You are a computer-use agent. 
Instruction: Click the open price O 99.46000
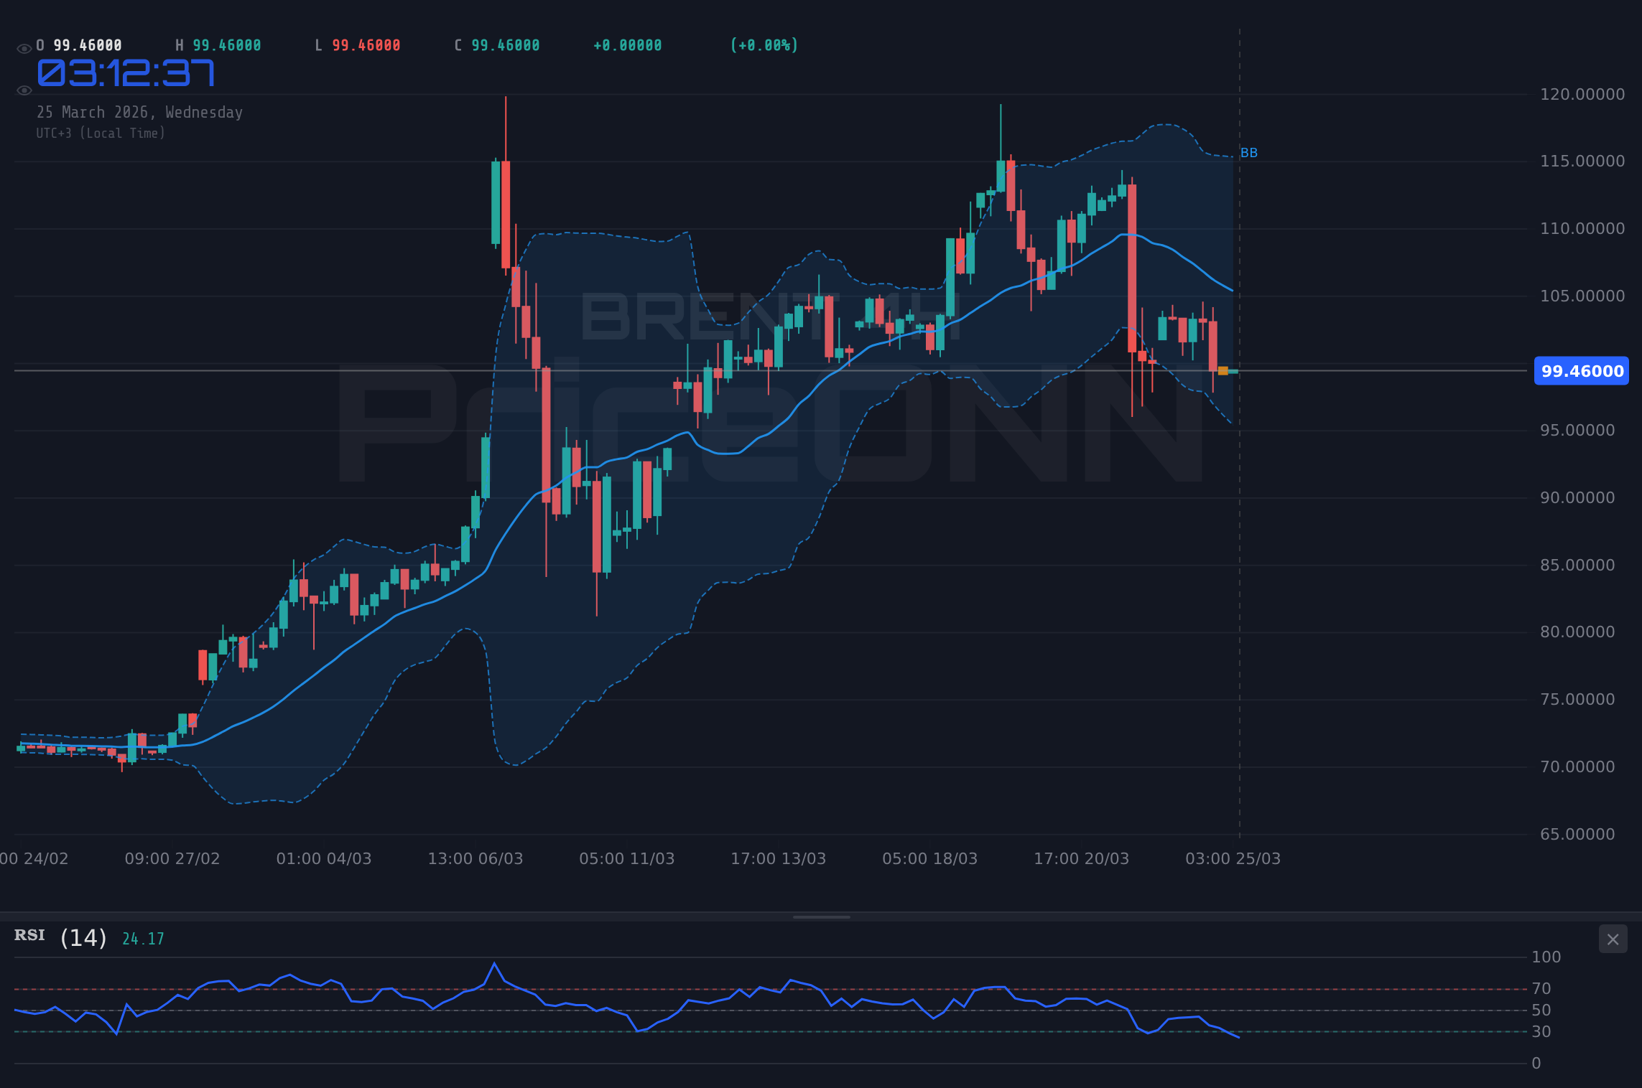coord(79,44)
